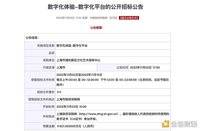Click the 打印 print link
This screenshot has height=131, width=201.
tap(113, 18)
